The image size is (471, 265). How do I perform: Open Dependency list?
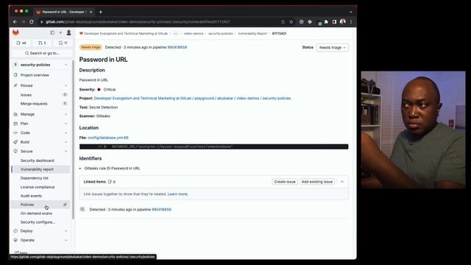35,178
